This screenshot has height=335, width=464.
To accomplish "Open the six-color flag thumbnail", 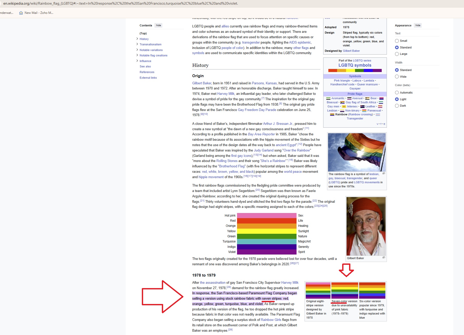I will point(372,290).
